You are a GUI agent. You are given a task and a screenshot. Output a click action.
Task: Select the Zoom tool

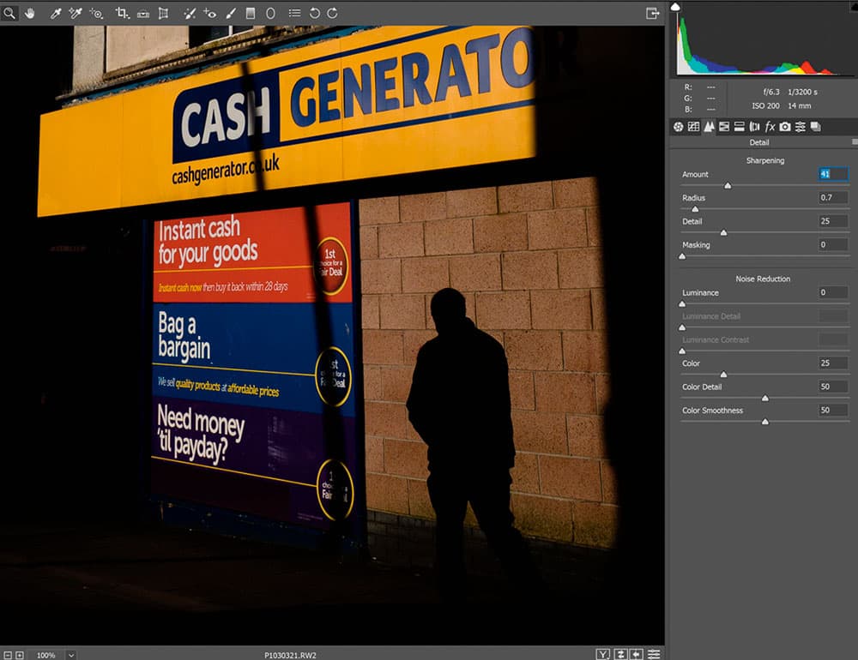(x=9, y=13)
